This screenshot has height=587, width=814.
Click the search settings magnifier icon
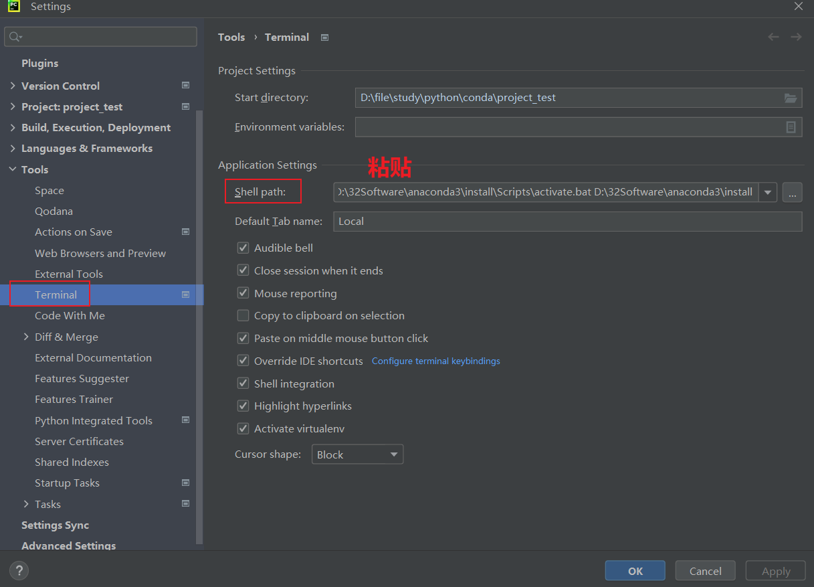click(x=15, y=37)
